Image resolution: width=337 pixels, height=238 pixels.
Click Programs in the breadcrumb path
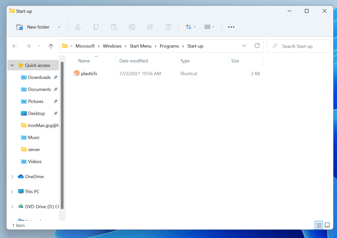[x=169, y=46]
